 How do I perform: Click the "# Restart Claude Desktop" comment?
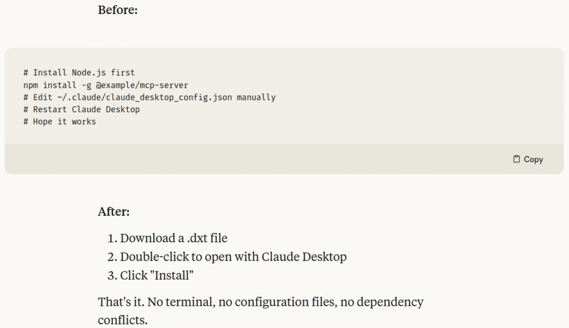pos(82,110)
